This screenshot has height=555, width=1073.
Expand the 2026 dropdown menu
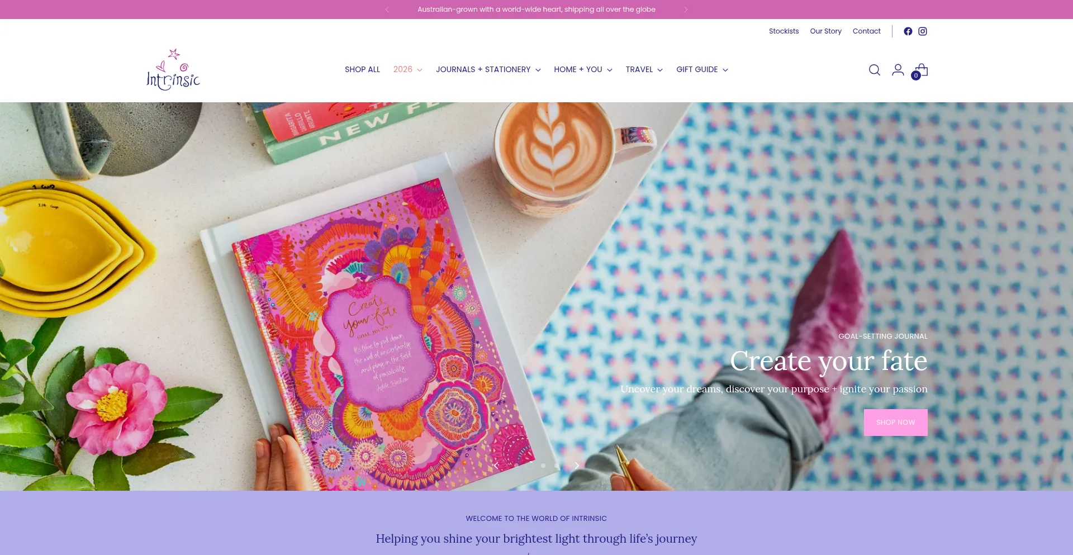407,69
